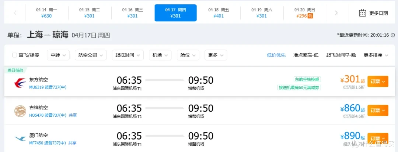Screen dimensions: 398x152
Task: Click the 经济舱1.6折 fare label
Action: (354, 87)
